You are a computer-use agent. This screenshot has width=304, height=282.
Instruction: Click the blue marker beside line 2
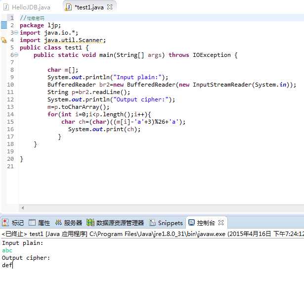click(4, 25)
